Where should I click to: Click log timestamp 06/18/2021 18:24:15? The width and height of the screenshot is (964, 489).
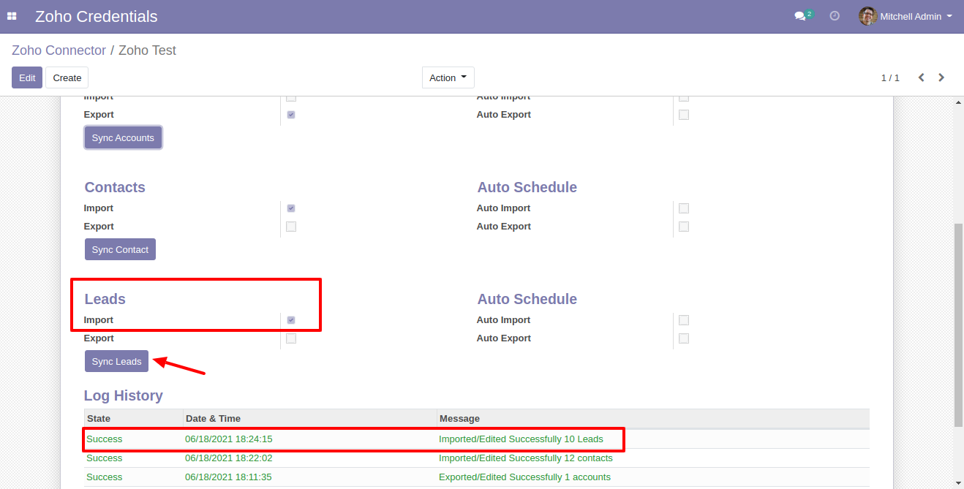tap(229, 439)
